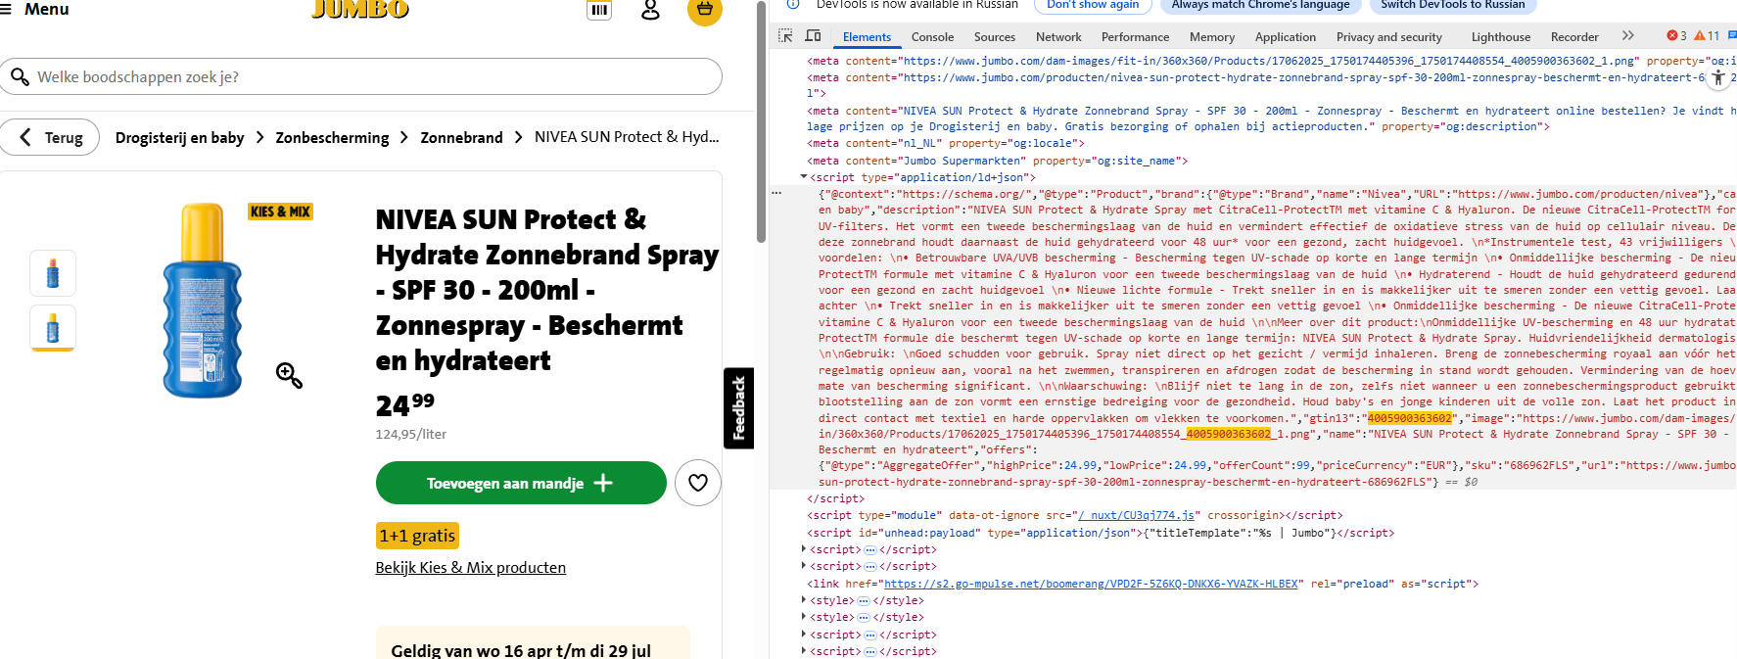1737x659 pixels.
Task: Expand the first collapsed style node
Action: coord(805,600)
